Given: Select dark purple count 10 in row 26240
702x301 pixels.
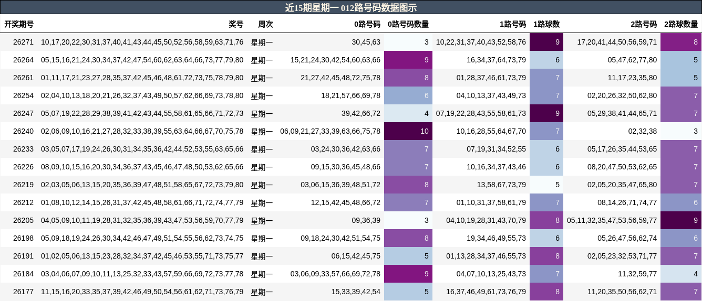Looking at the screenshot, I should click(x=408, y=131).
